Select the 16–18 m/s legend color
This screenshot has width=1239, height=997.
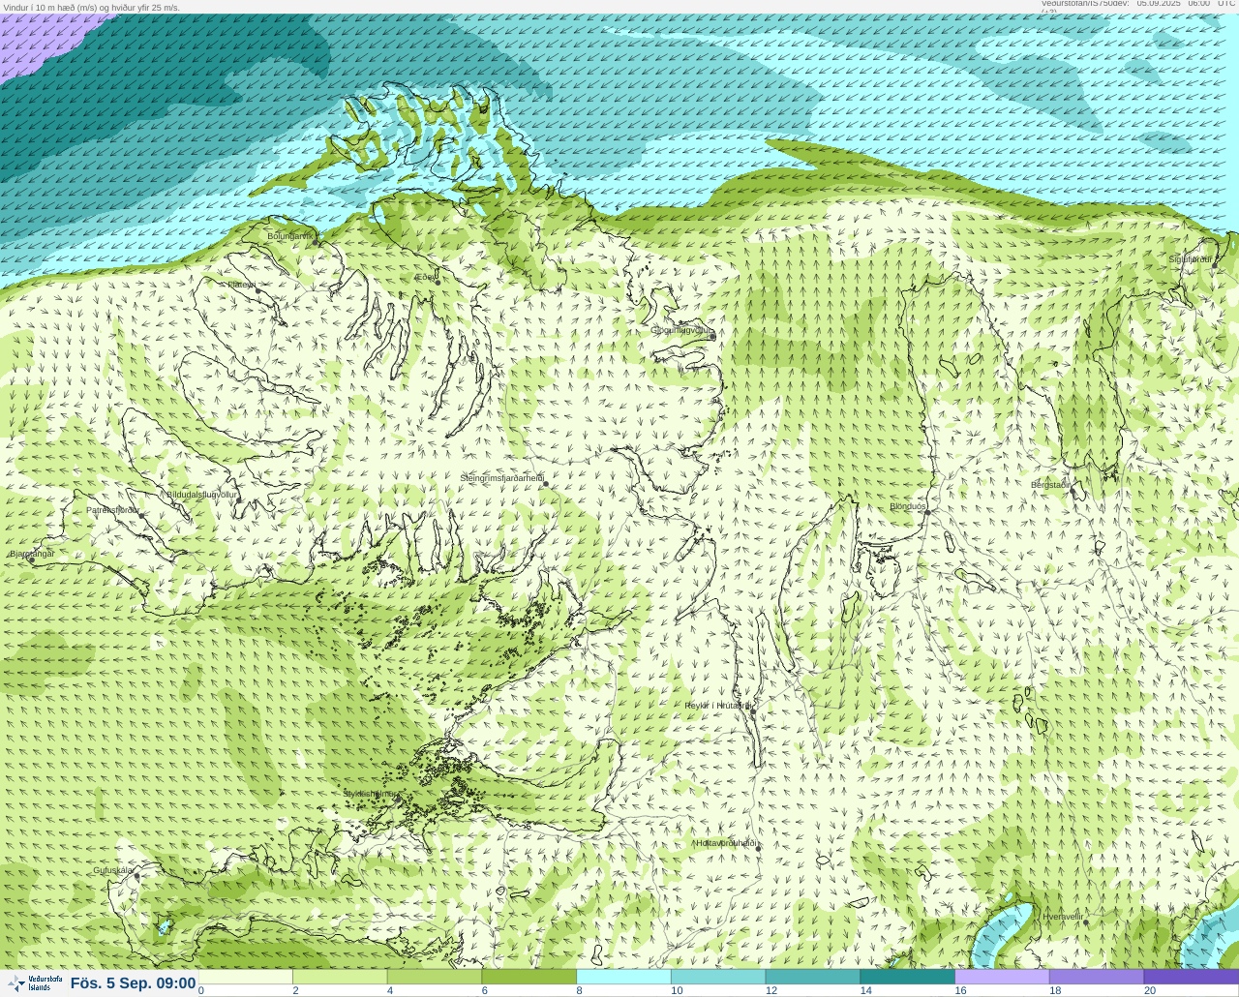pos(1002,977)
